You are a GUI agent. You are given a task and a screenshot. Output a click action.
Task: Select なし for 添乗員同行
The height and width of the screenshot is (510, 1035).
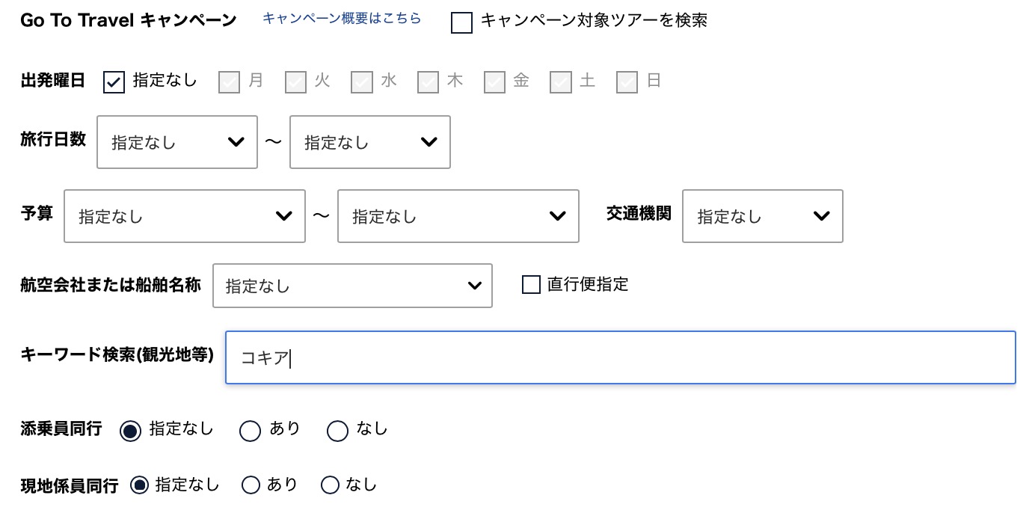click(338, 431)
